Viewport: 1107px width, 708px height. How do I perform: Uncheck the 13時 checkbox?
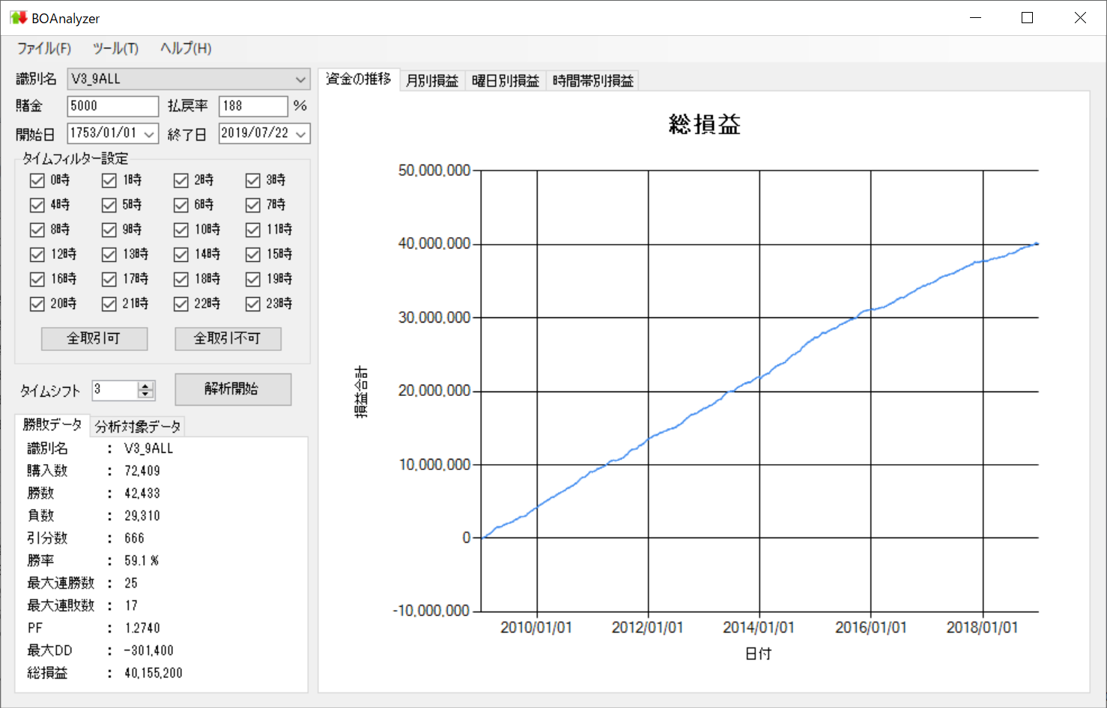click(109, 254)
